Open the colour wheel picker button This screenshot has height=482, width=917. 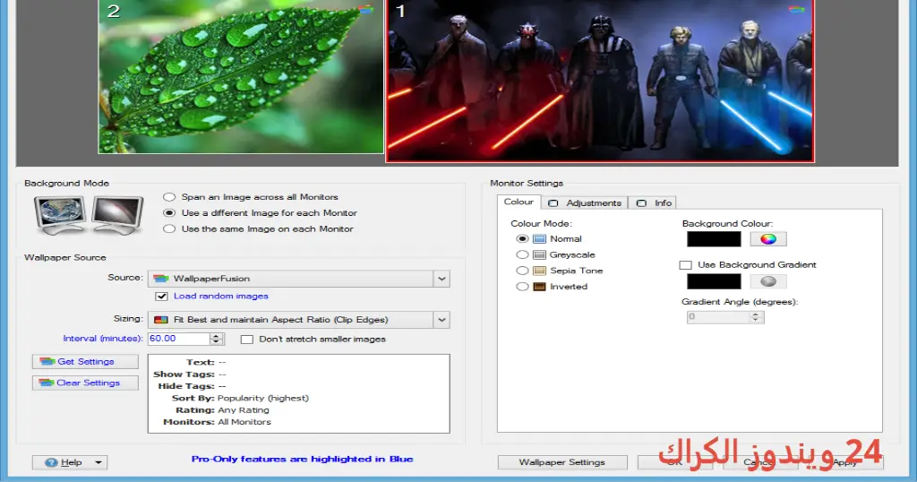[767, 238]
